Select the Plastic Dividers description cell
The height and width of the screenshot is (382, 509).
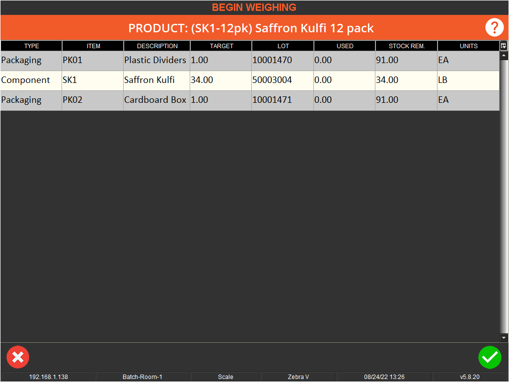[x=157, y=61]
